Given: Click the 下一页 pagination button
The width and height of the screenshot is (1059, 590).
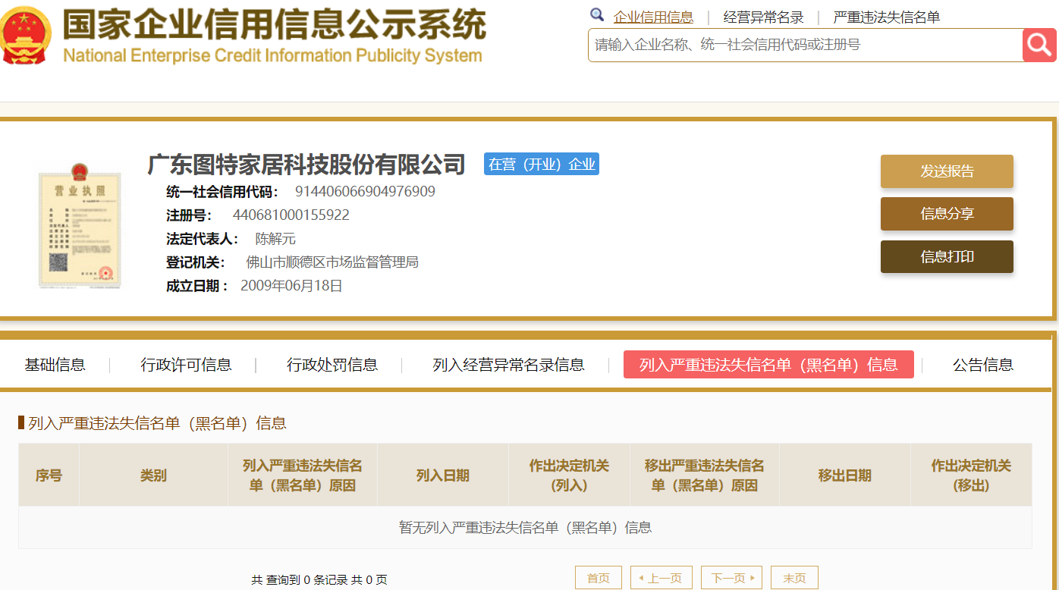Looking at the screenshot, I should pos(731,578).
